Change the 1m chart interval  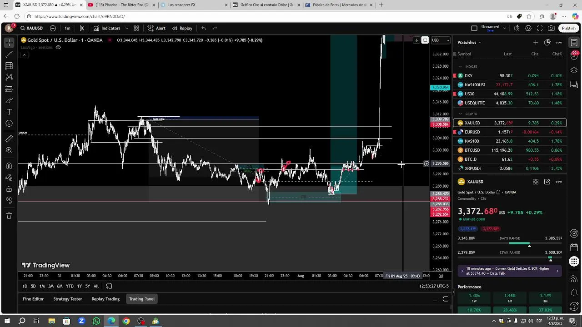click(67, 28)
